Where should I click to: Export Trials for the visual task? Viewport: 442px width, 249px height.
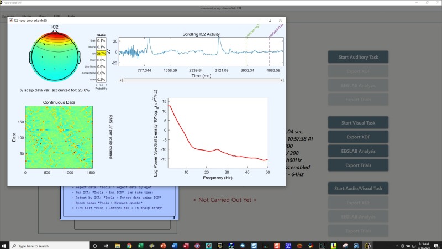tap(358, 165)
